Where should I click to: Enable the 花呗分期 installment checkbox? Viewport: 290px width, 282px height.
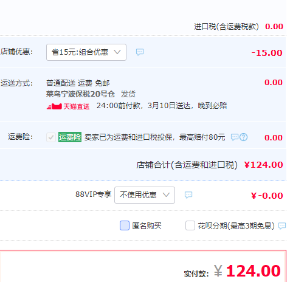click(x=190, y=225)
